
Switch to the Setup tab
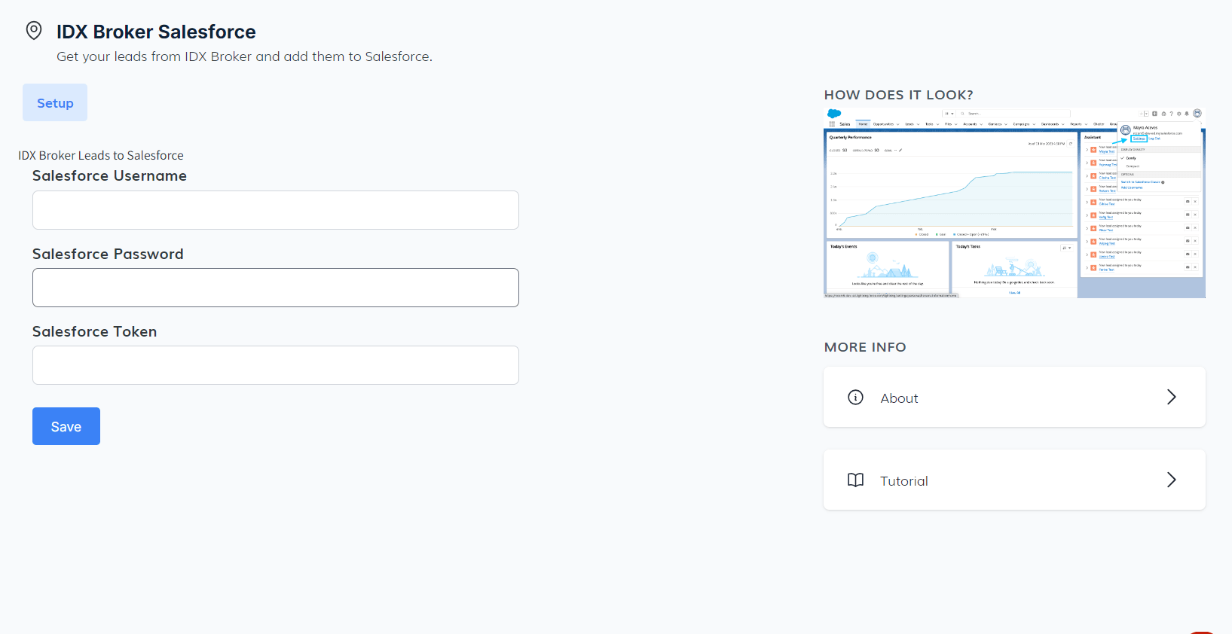pos(55,103)
